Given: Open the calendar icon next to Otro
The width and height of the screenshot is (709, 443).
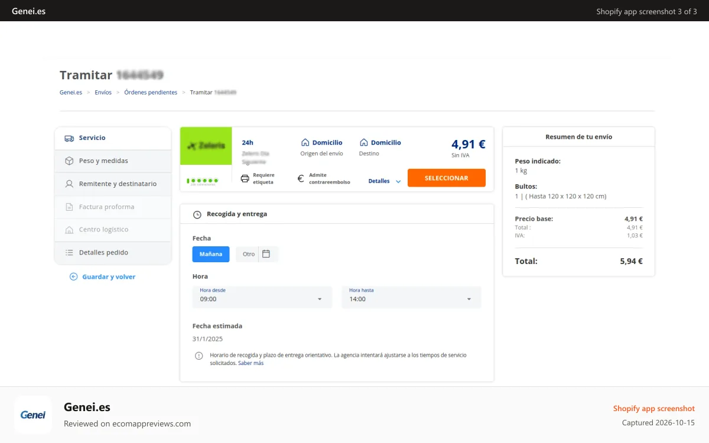Looking at the screenshot, I should tap(266, 254).
